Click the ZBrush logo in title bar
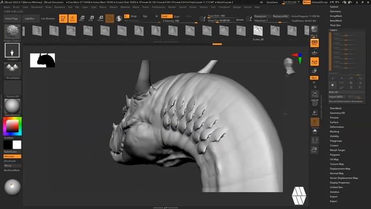Image resolution: width=371 pixels, height=209 pixels. click(2, 2)
